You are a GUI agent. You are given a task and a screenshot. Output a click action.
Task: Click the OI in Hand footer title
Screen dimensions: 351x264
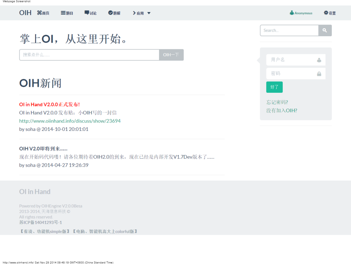(x=35, y=192)
